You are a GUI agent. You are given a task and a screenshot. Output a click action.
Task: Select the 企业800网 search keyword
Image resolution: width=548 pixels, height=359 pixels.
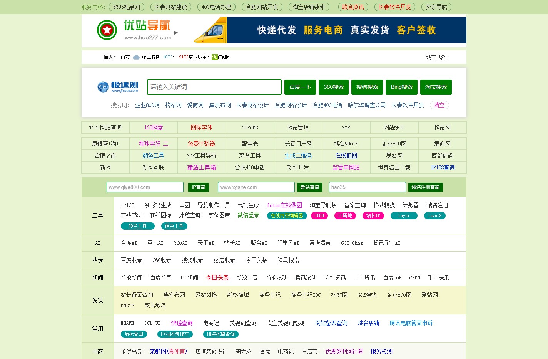pos(147,105)
